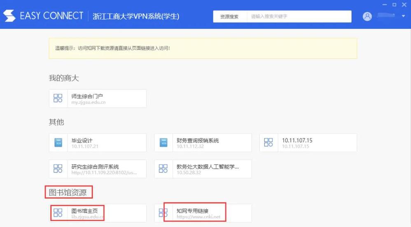Open 图书馆主页 library homepage link
The width and height of the screenshot is (411, 227).
(x=85, y=211)
